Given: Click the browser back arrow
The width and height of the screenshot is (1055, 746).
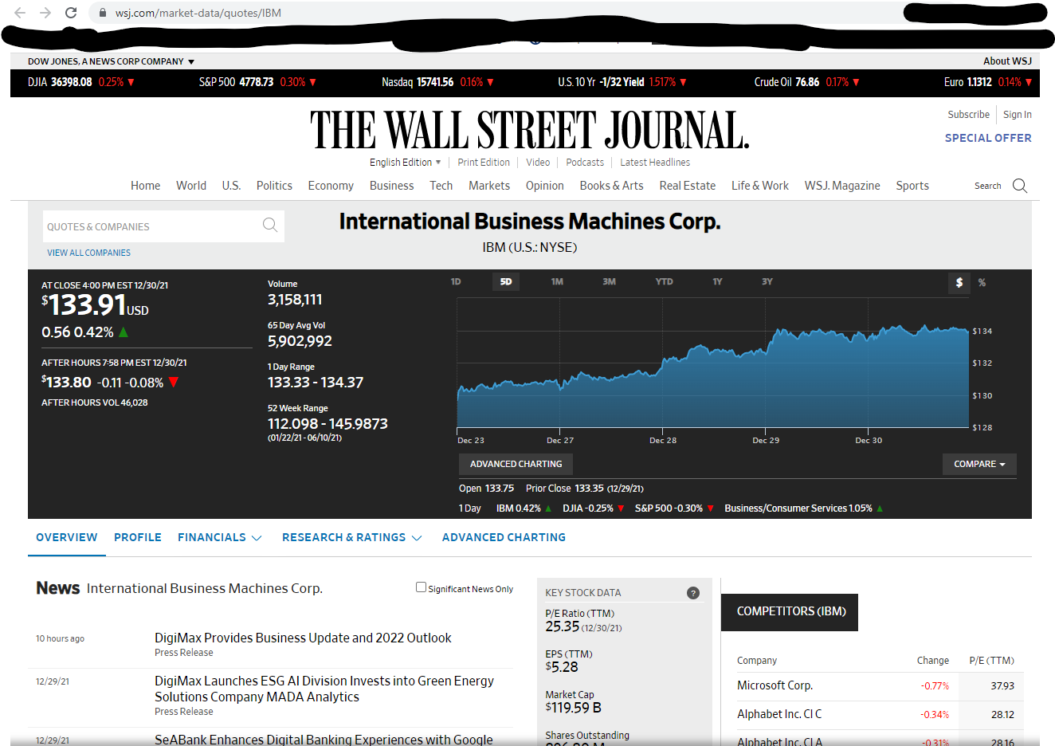Looking at the screenshot, I should [20, 13].
